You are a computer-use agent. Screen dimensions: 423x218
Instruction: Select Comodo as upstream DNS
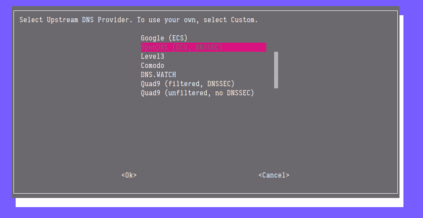pos(152,66)
